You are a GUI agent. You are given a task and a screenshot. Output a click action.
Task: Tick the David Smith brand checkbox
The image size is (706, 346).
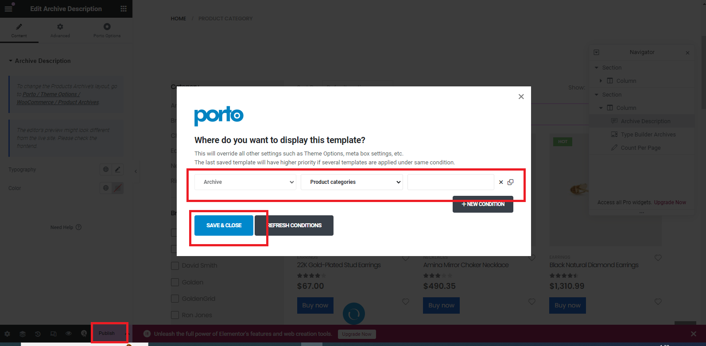click(175, 265)
